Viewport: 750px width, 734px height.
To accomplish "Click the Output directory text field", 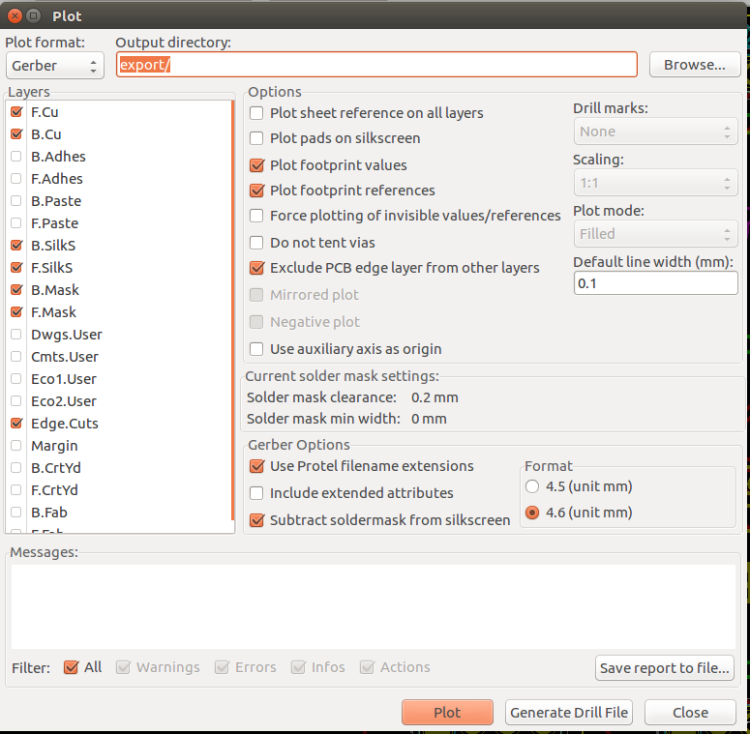I will coord(376,65).
